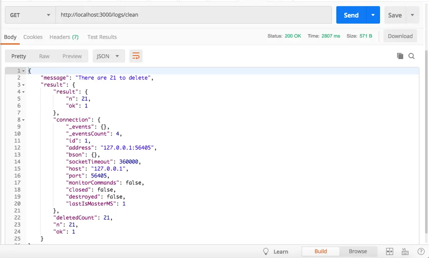Click the request URL field
The width and height of the screenshot is (429, 258).
[x=194, y=15]
